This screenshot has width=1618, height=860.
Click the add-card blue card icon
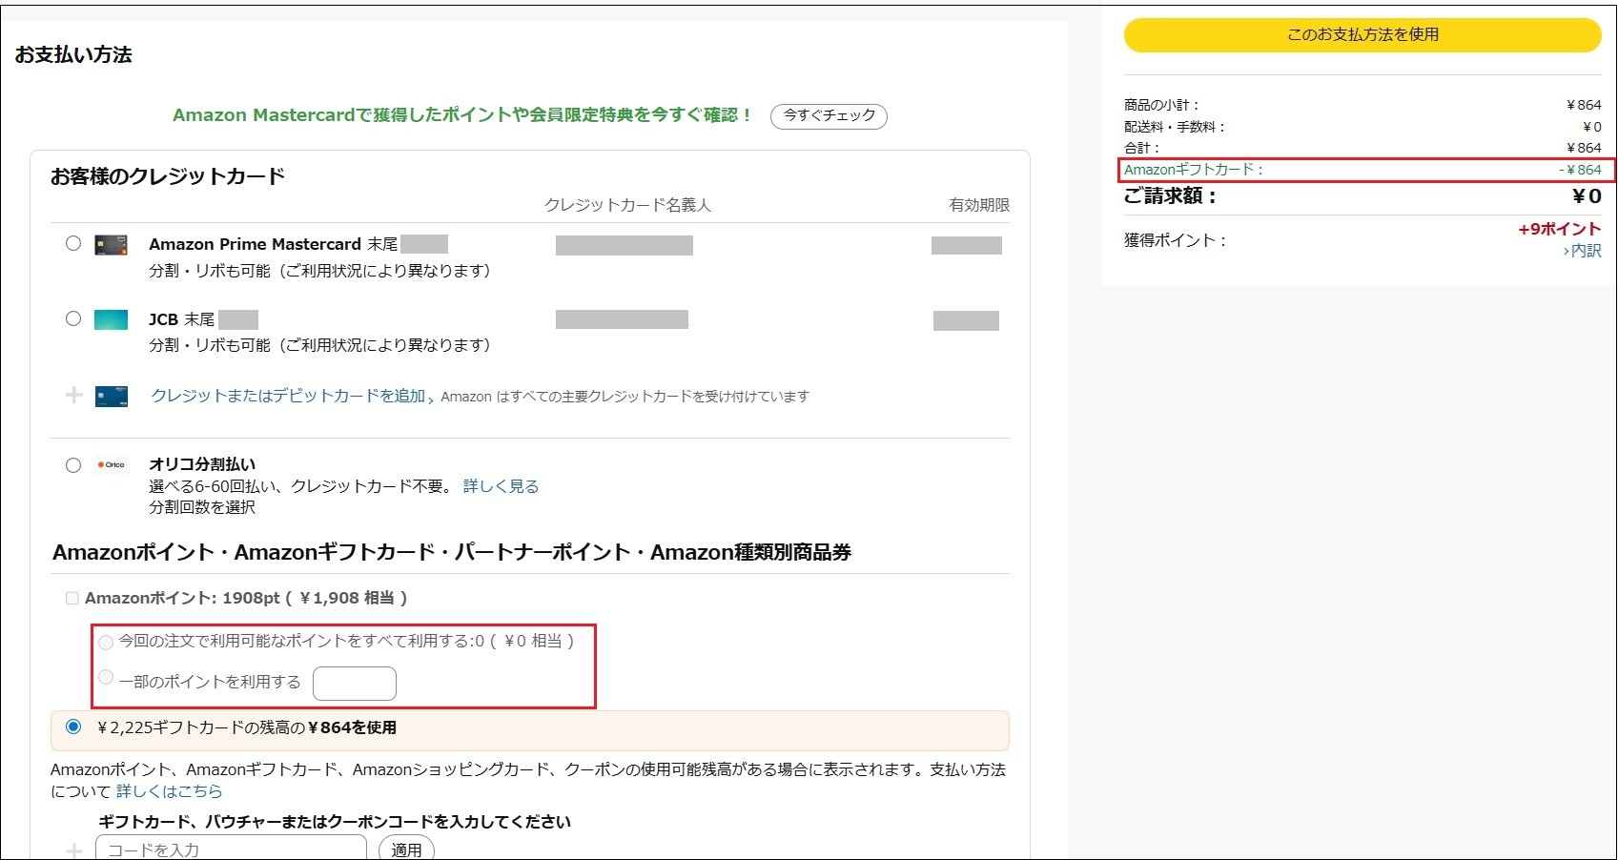pos(111,397)
